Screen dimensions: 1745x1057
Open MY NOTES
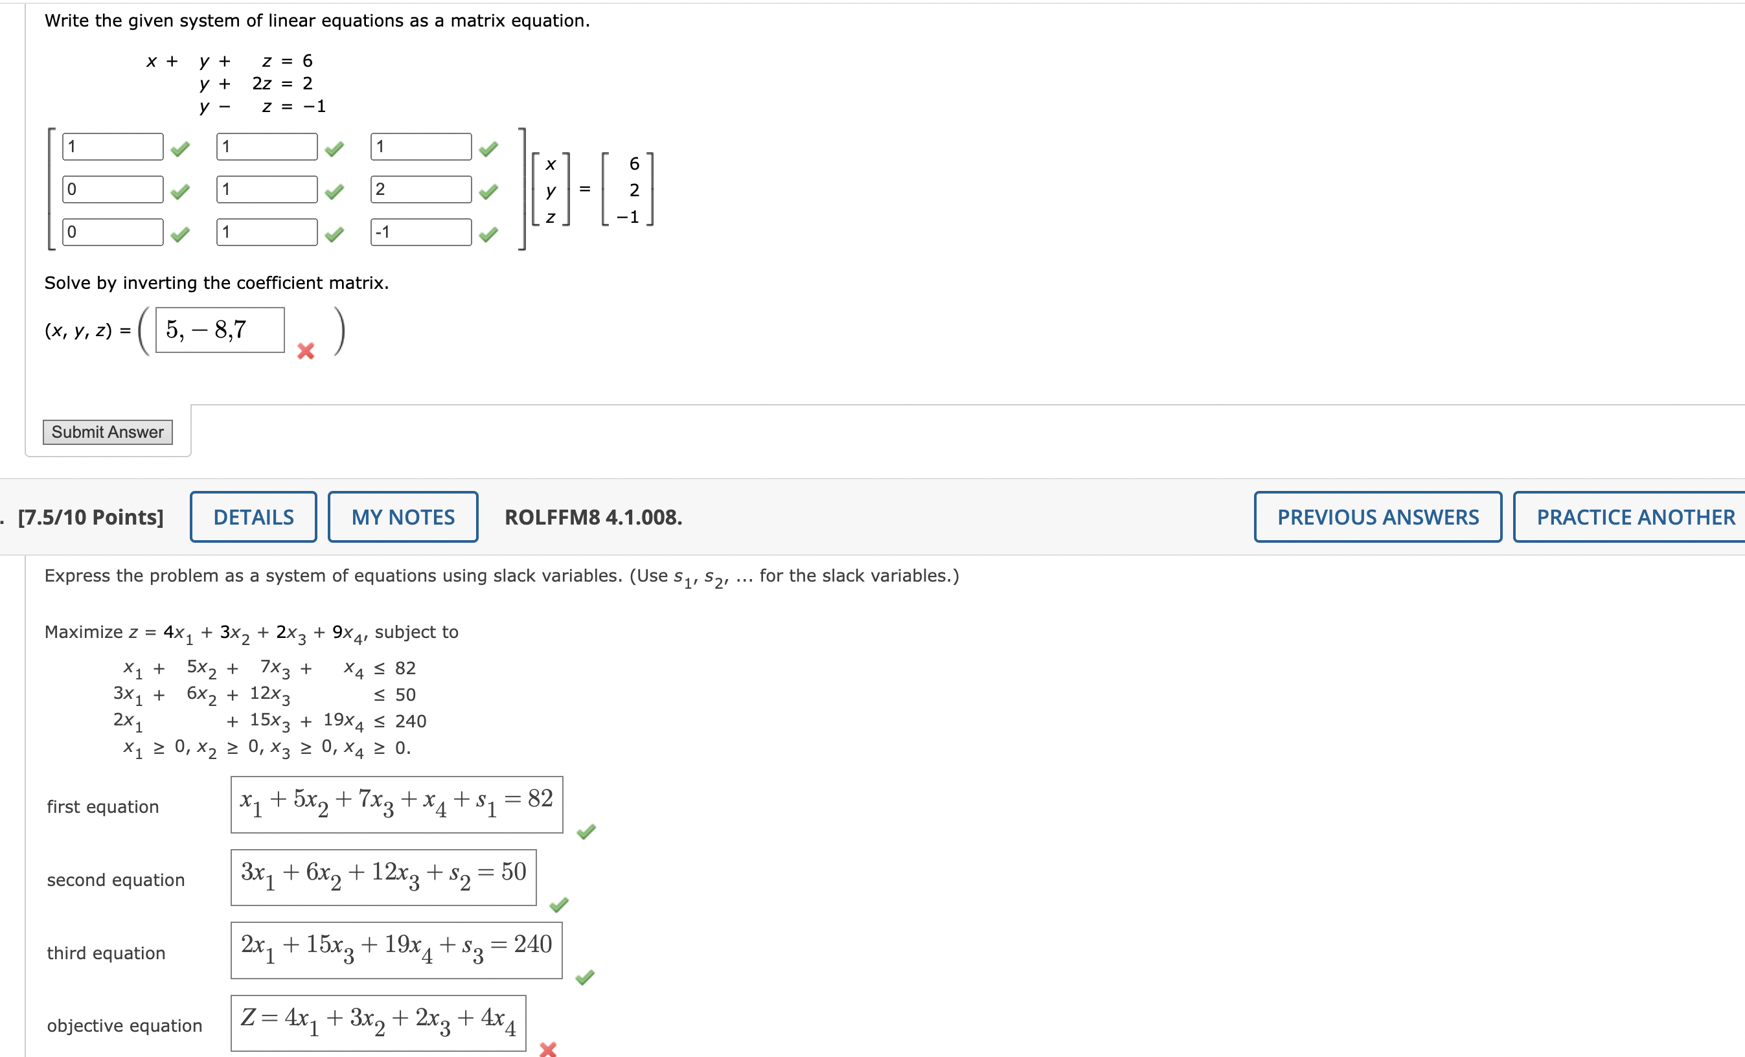click(x=402, y=516)
